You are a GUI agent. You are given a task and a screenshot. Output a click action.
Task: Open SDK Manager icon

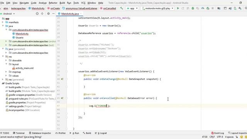pyautogui.click(x=240, y=8)
